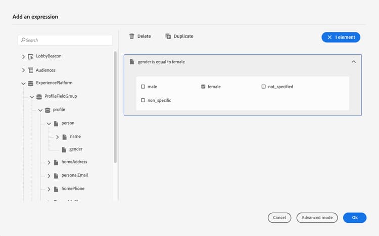This screenshot has height=236, width=379.
Task: Click the personalEmail document icon
Action: tap(56, 176)
